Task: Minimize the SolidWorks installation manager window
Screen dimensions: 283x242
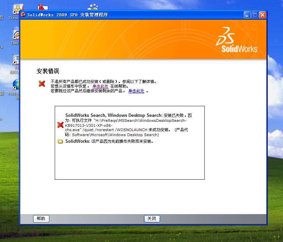Action: coord(247,15)
